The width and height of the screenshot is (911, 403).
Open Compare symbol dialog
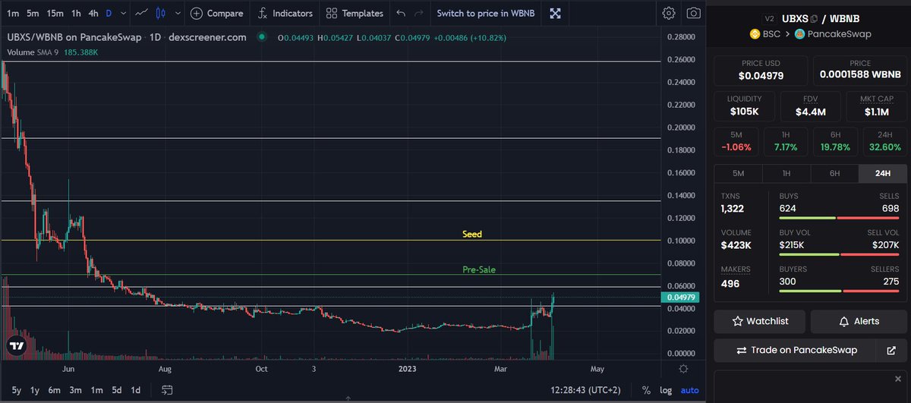[217, 13]
